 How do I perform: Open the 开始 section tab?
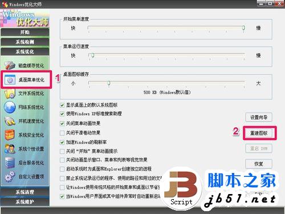[x=25, y=32]
